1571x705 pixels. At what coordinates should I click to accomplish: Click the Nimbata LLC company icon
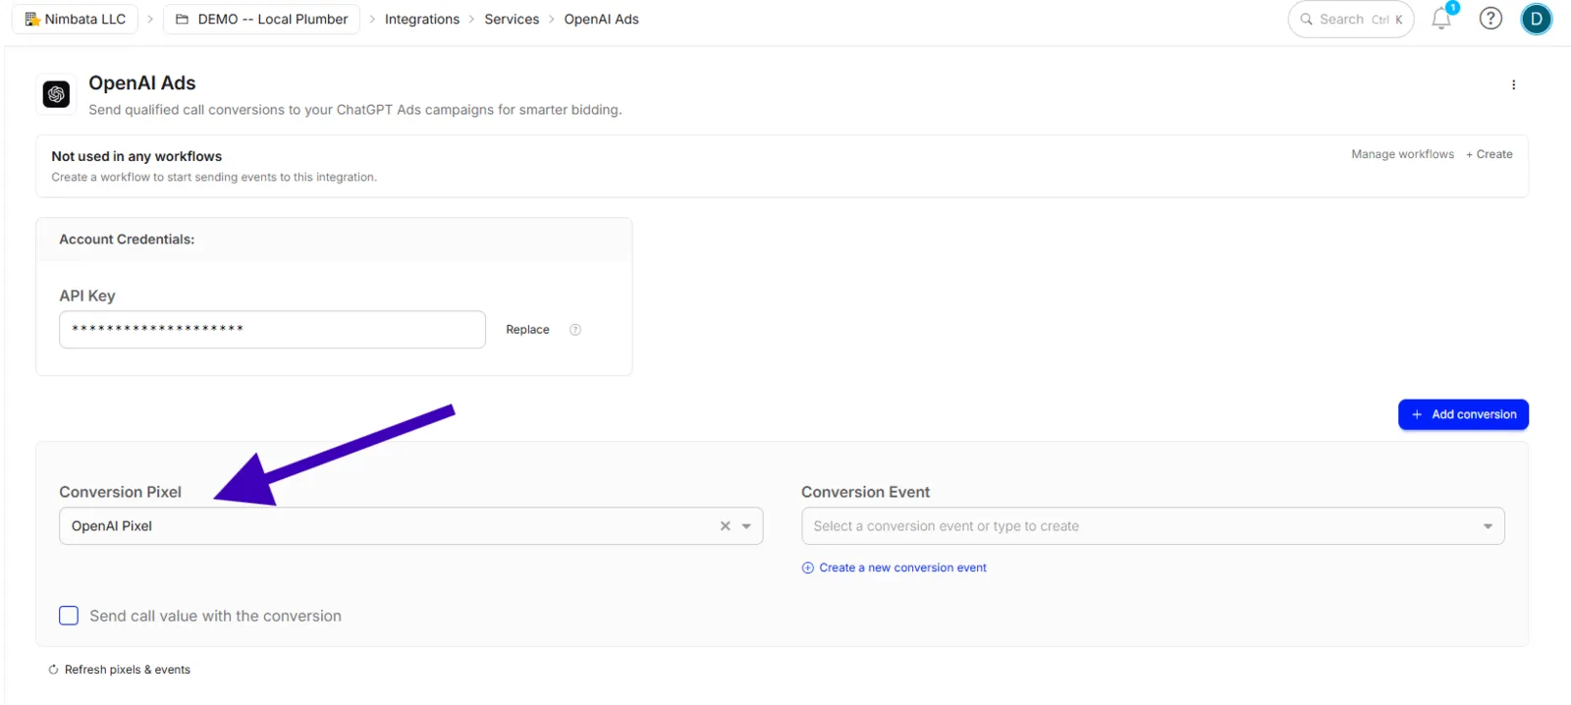31,19
